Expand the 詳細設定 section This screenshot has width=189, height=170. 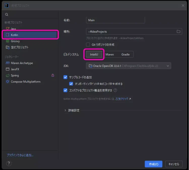(65, 110)
